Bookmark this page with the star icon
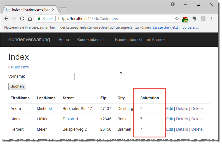 click(x=177, y=19)
